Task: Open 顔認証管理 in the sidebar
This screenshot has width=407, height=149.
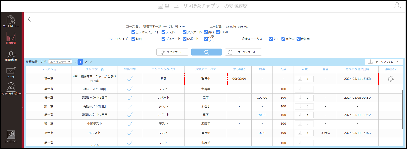Action: pyautogui.click(x=11, y=55)
